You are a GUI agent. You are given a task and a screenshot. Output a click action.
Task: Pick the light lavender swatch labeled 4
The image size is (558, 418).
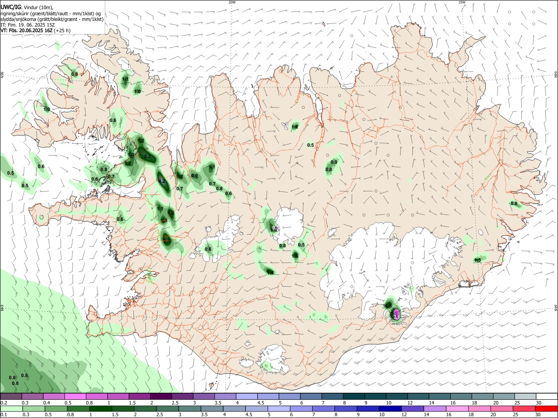tap(247, 397)
